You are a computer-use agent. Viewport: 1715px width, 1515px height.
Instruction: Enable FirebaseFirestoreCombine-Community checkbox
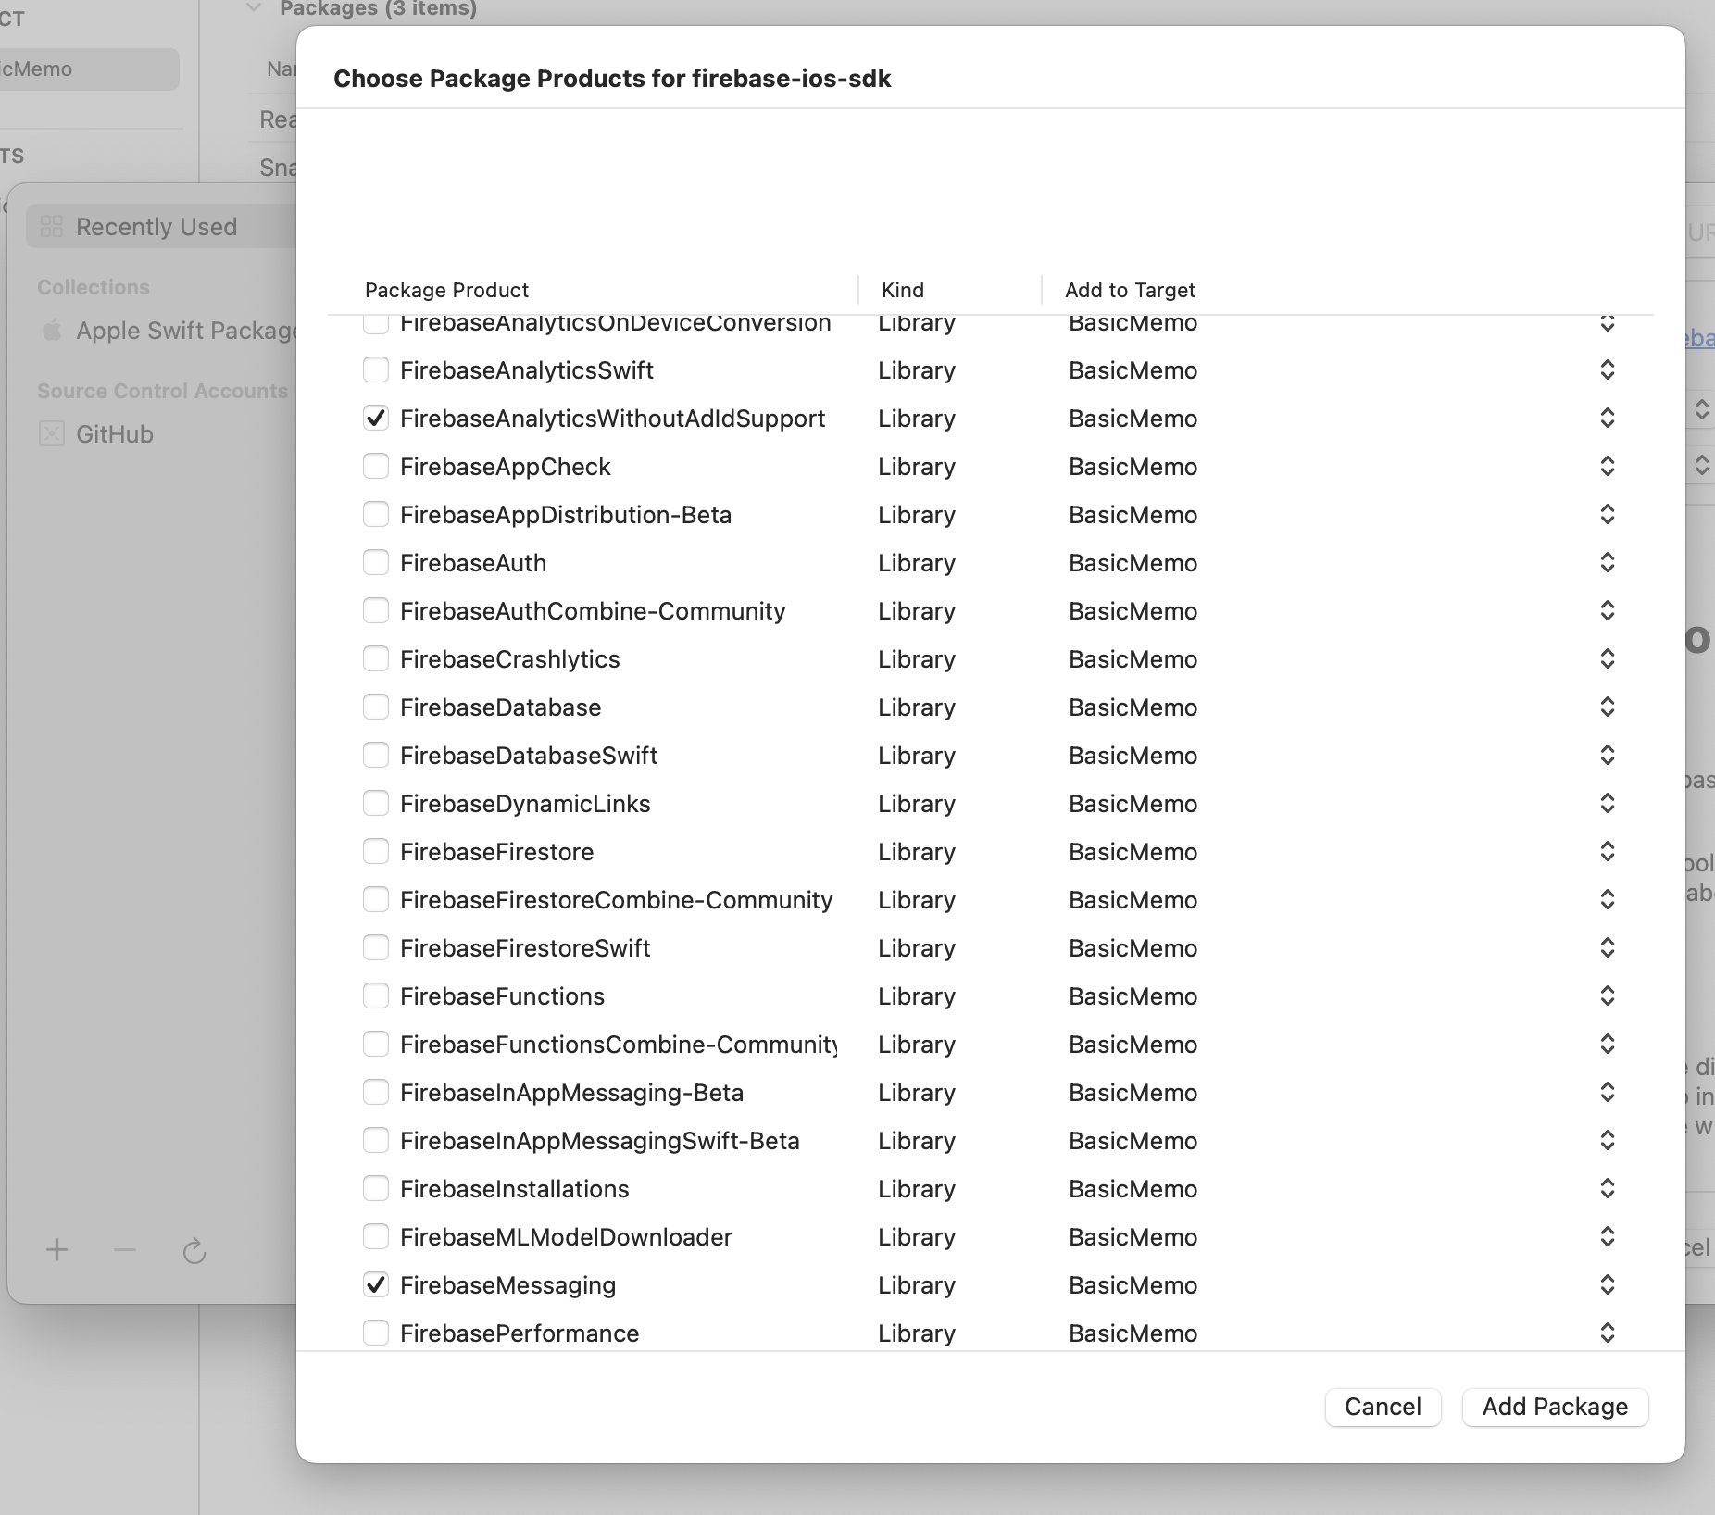pyautogui.click(x=376, y=900)
